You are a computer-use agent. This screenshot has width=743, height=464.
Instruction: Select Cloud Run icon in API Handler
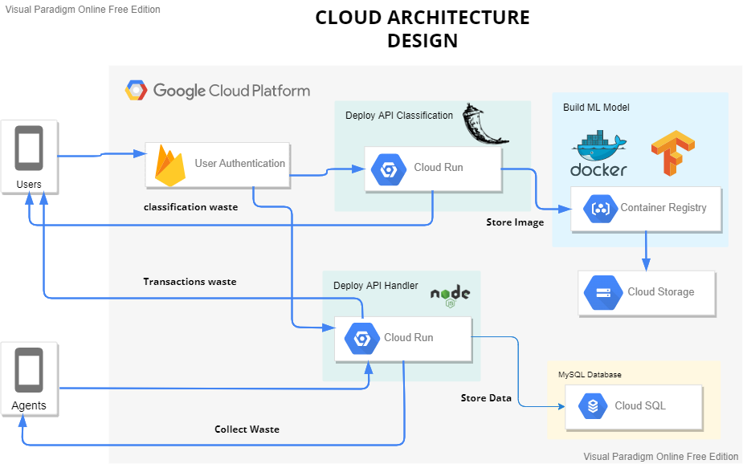click(362, 339)
